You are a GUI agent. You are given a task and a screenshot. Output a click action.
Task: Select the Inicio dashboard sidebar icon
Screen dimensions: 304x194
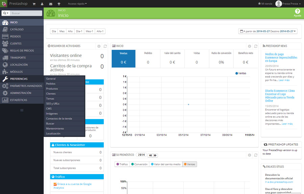(x=5, y=23)
